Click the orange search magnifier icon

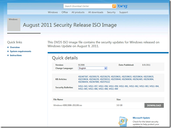click(114, 6)
